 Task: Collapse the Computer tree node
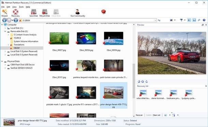coord(2,25)
